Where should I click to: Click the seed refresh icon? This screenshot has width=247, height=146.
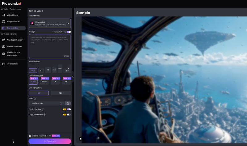coord(61,104)
